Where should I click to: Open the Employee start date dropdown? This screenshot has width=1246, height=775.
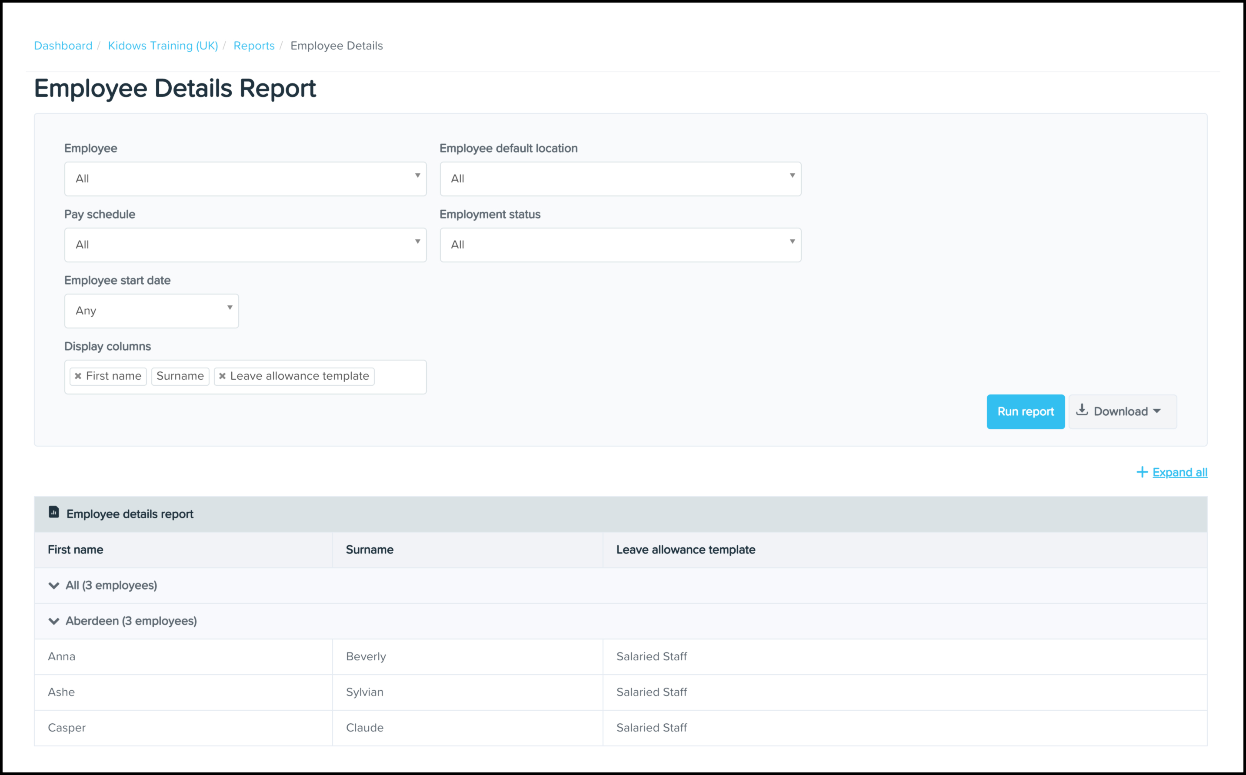click(x=151, y=311)
